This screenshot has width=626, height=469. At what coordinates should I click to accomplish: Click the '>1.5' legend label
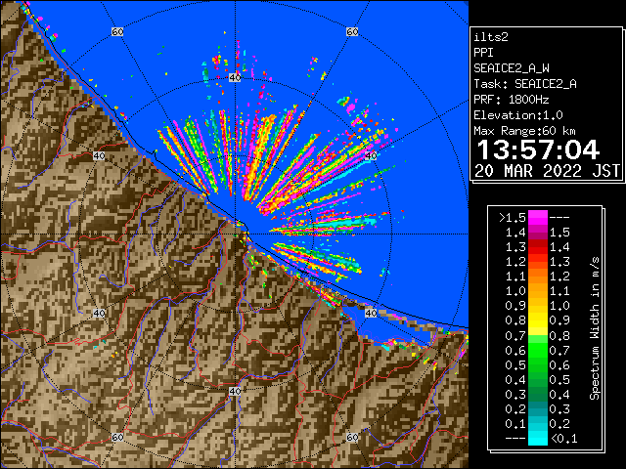tap(513, 218)
